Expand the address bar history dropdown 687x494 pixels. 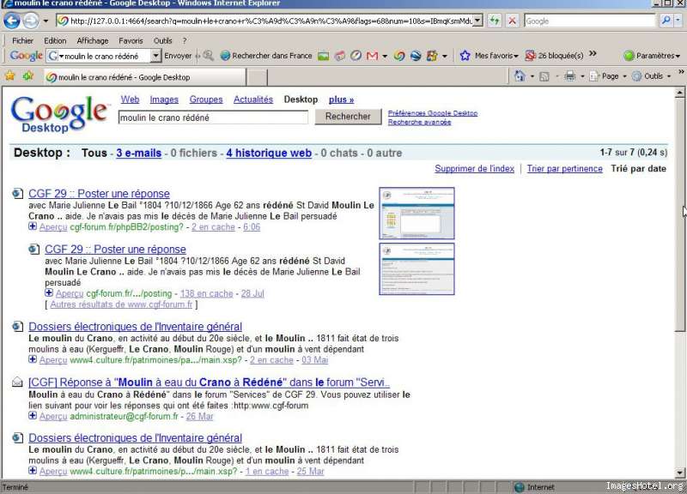(478, 21)
